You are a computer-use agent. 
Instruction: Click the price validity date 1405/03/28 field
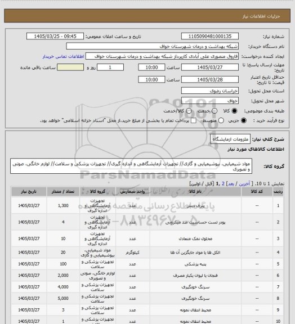[x=210, y=79]
